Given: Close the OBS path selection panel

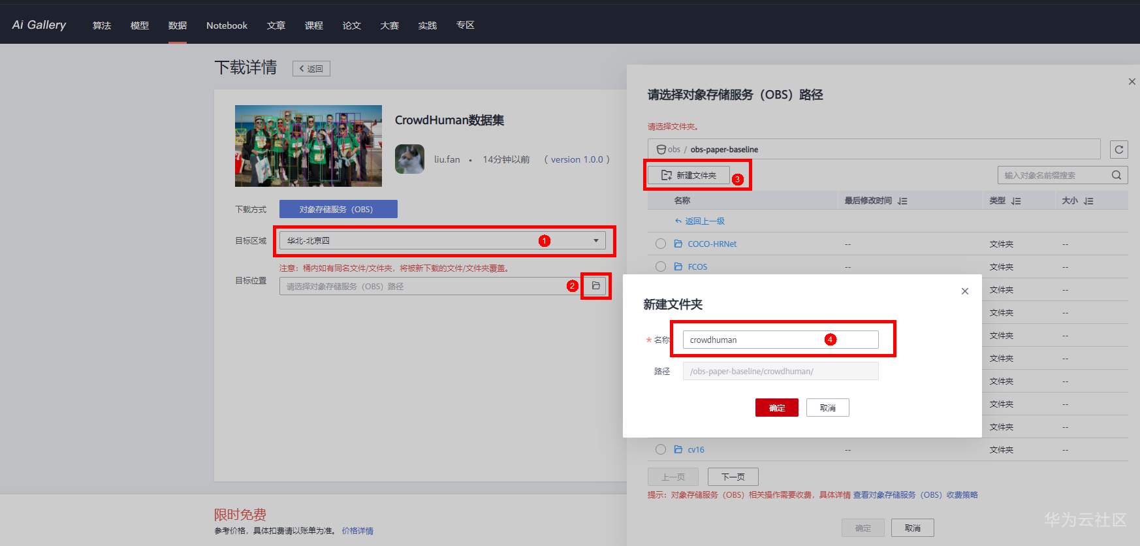Looking at the screenshot, I should coord(1132,82).
